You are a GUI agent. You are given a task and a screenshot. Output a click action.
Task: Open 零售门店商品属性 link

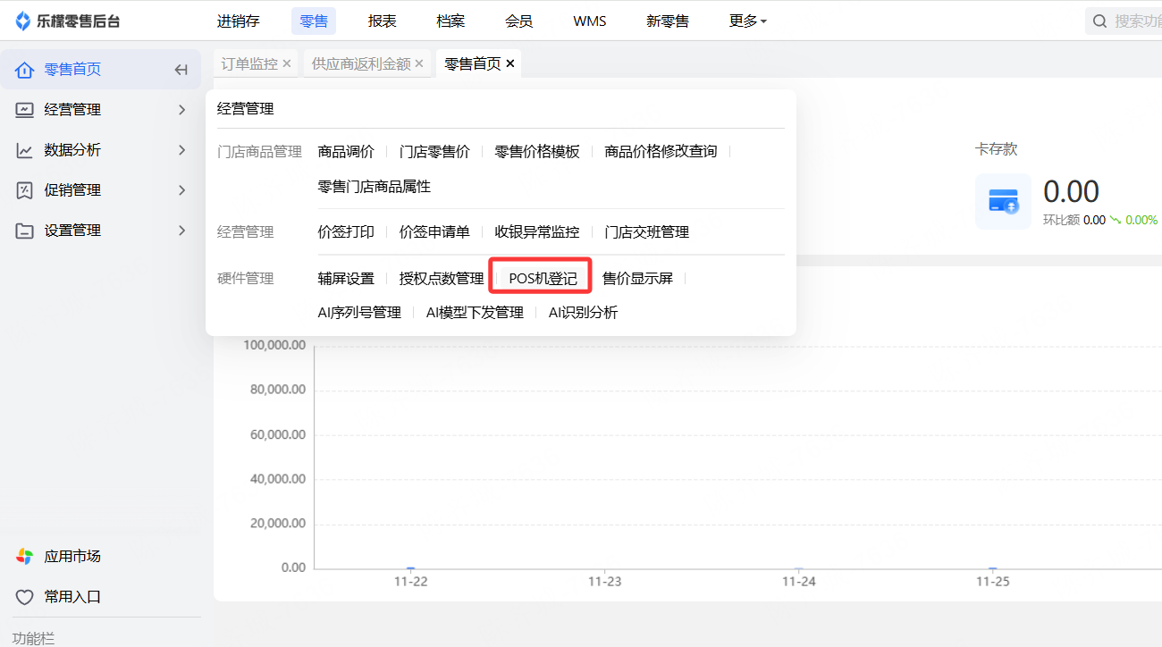coord(375,187)
